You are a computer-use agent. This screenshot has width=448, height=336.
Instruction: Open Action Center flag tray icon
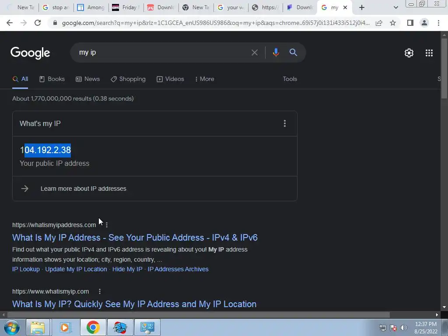(393, 328)
